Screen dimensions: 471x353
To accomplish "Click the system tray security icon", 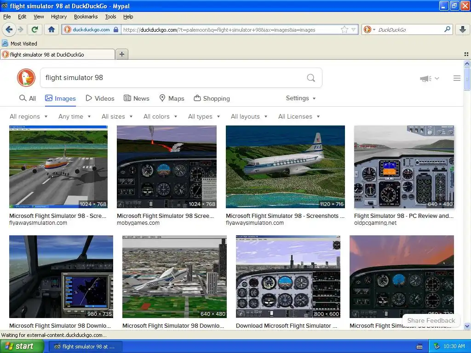I will (x=437, y=347).
